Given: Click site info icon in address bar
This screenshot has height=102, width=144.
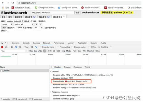Looking at the screenshot, I should (x=19, y=3).
